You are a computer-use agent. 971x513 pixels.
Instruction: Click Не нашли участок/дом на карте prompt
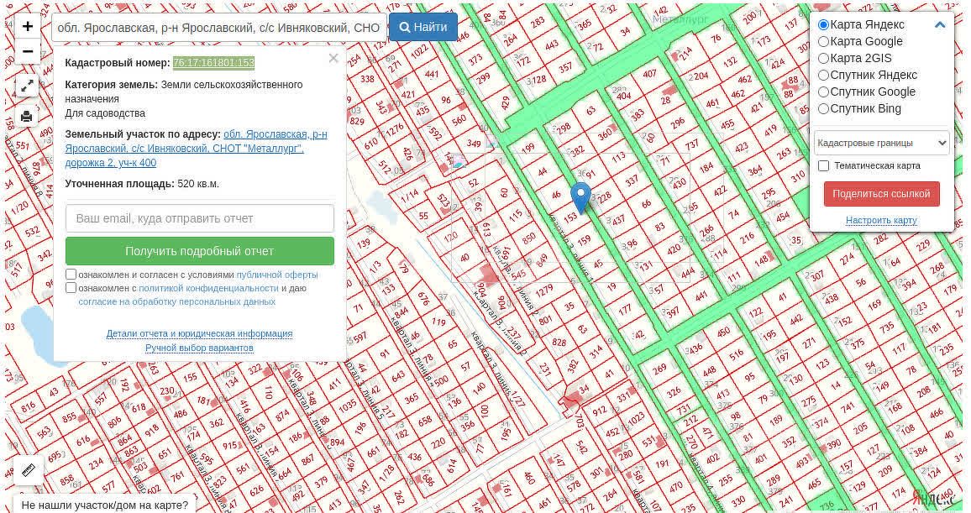[x=105, y=505]
